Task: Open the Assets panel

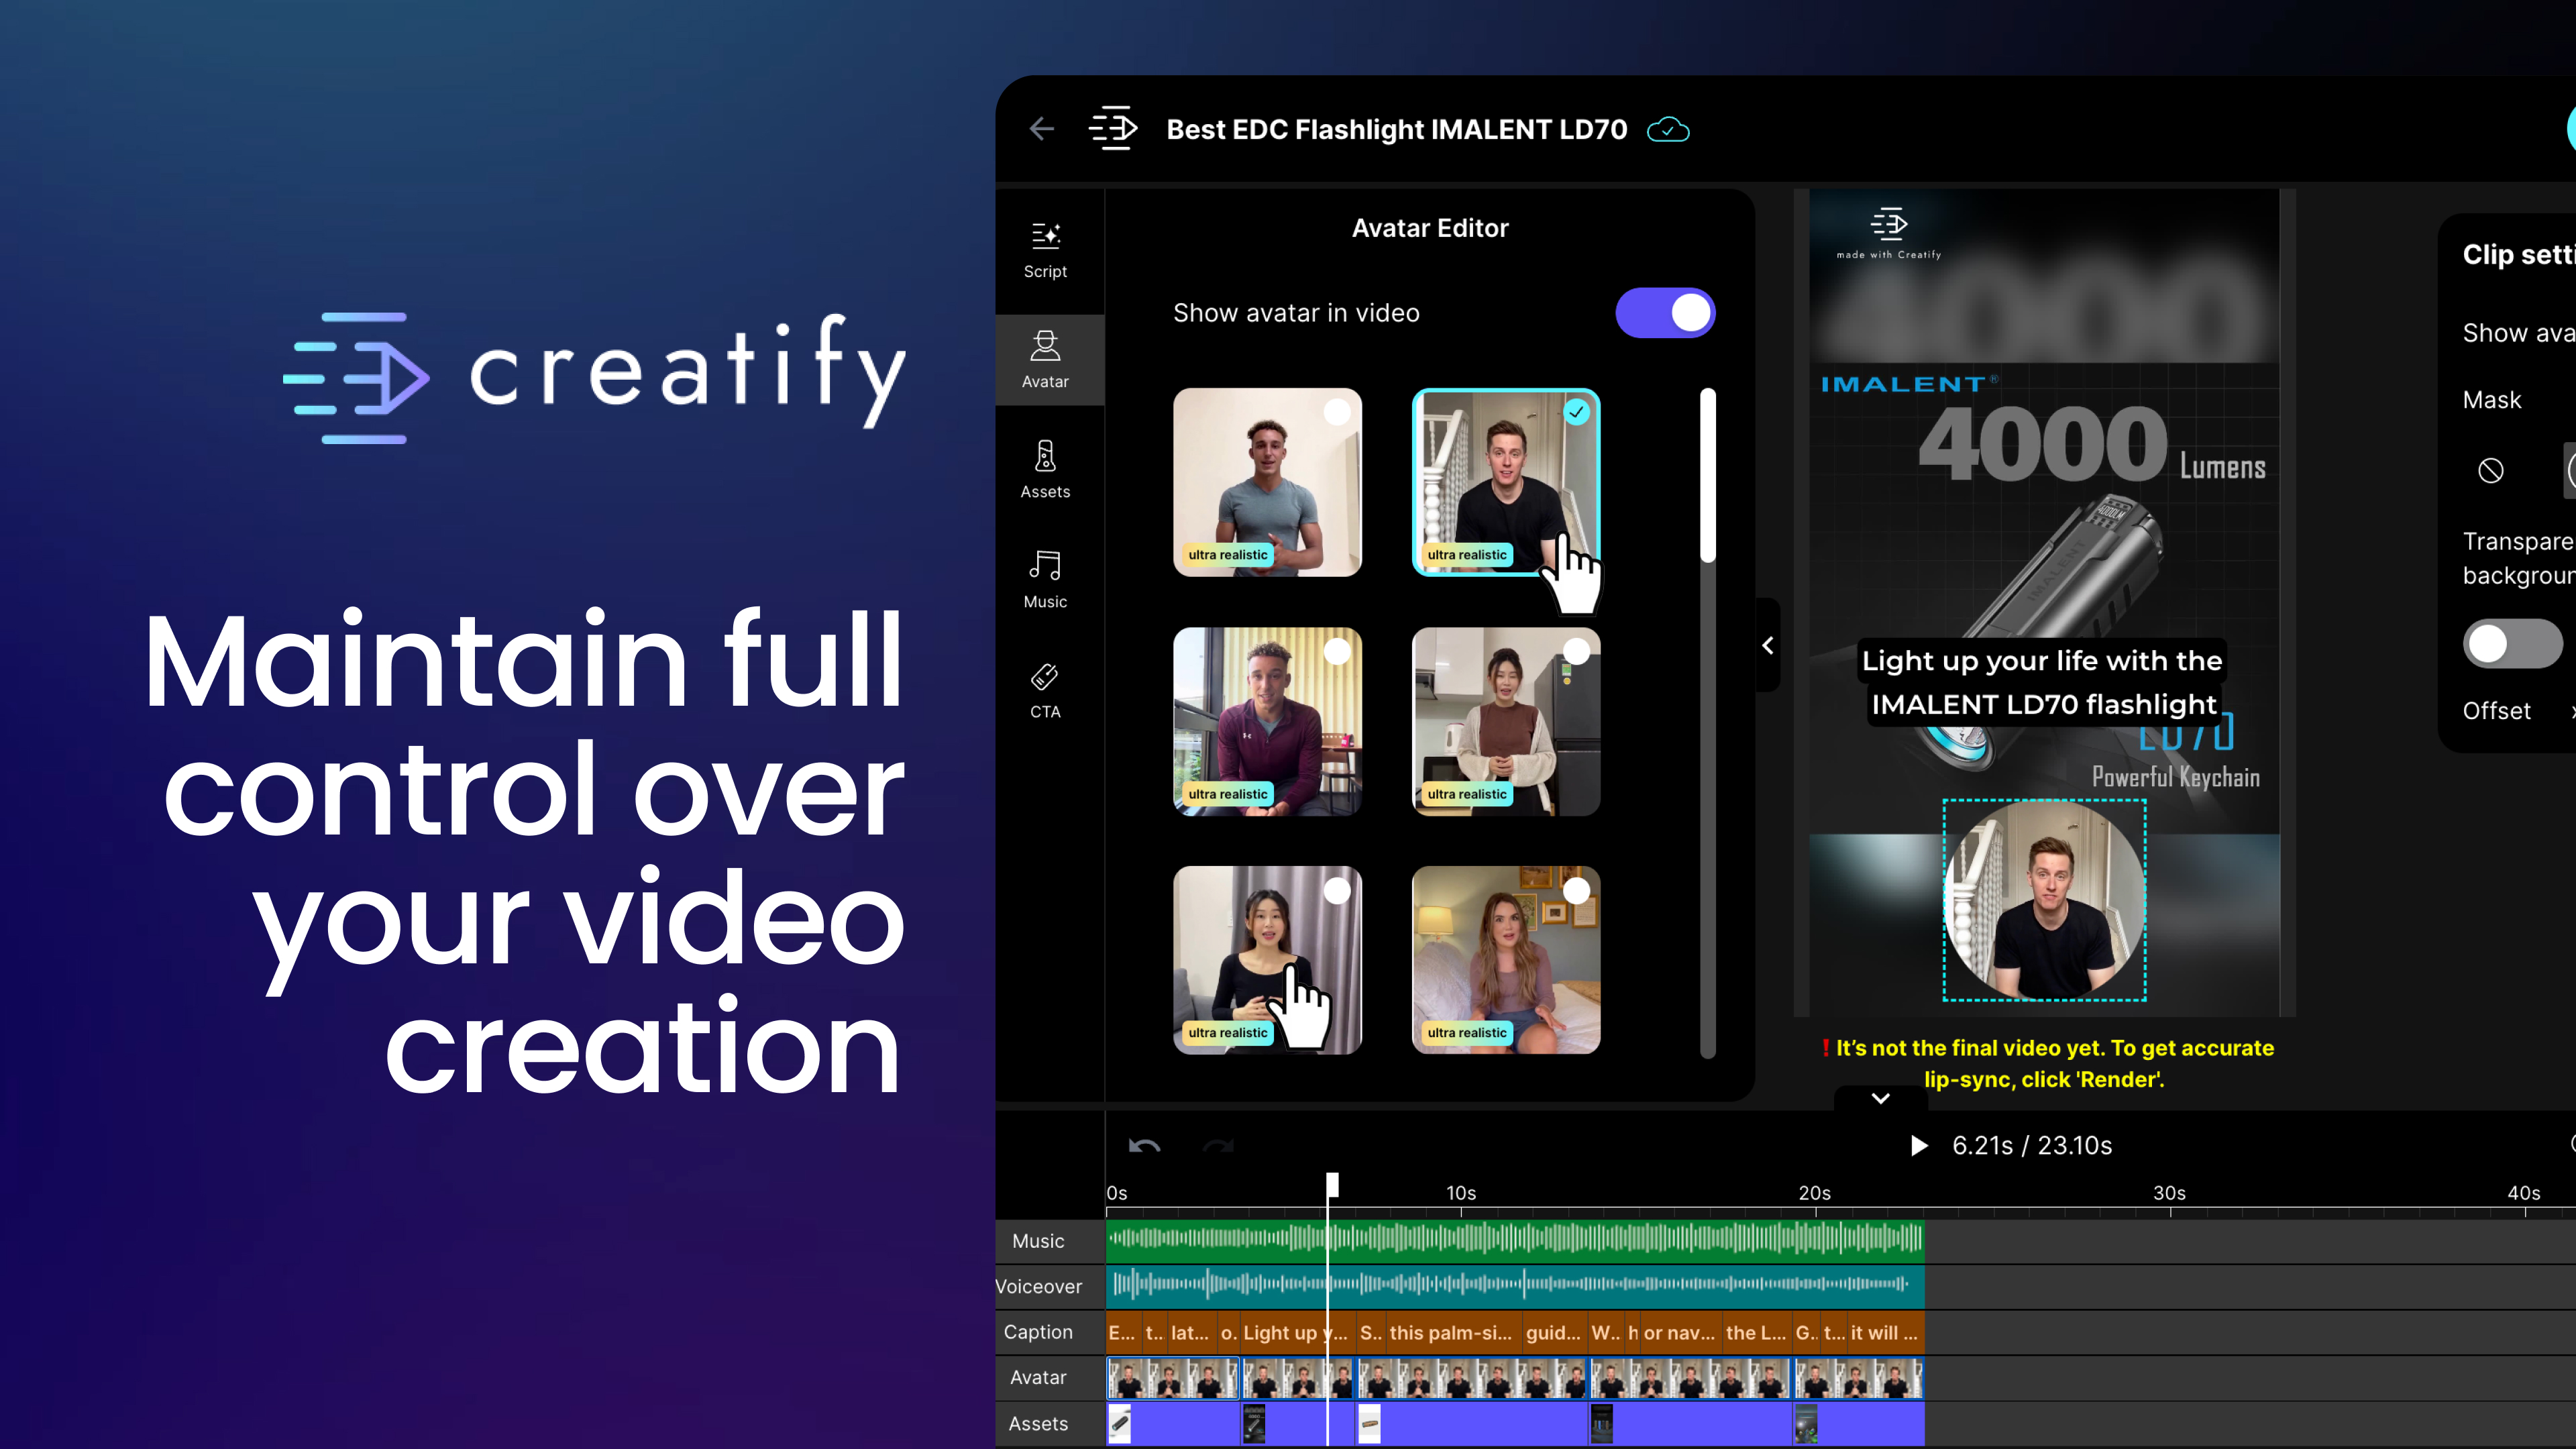Action: (1045, 470)
